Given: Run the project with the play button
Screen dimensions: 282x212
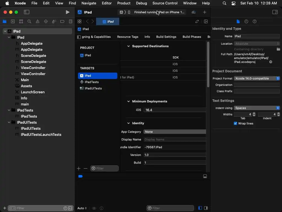Looking at the screenshot, I should pyautogui.click(x=67, y=12).
